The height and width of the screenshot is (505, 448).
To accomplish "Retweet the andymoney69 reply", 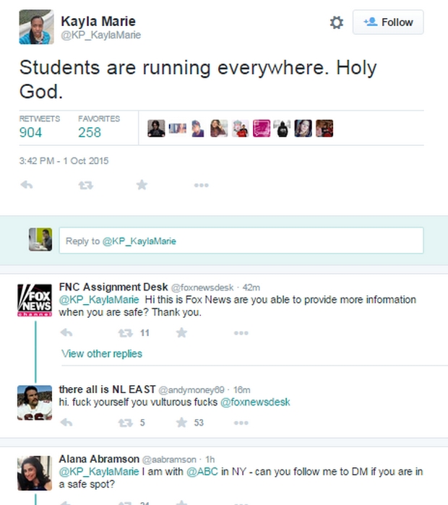I will click(x=126, y=422).
